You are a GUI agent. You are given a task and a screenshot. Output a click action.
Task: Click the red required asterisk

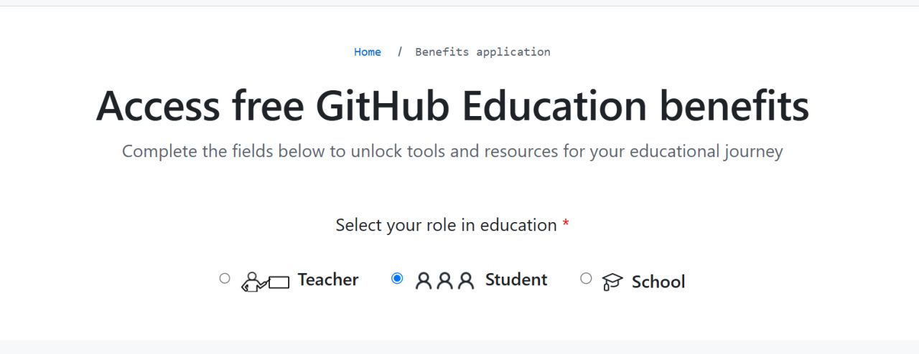pos(566,225)
